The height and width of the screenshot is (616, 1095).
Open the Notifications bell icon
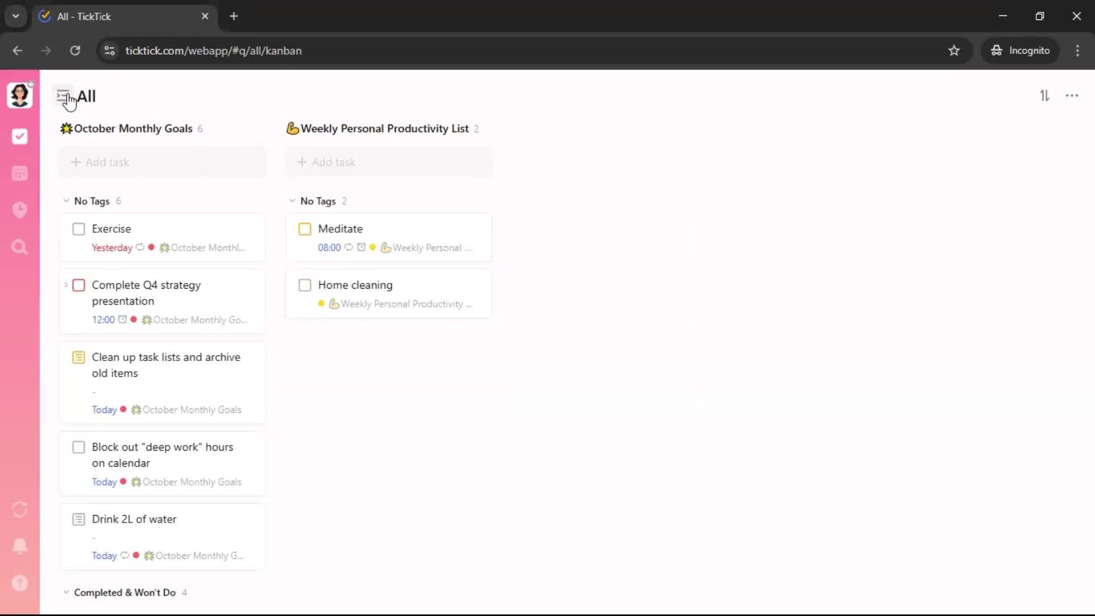(x=19, y=546)
